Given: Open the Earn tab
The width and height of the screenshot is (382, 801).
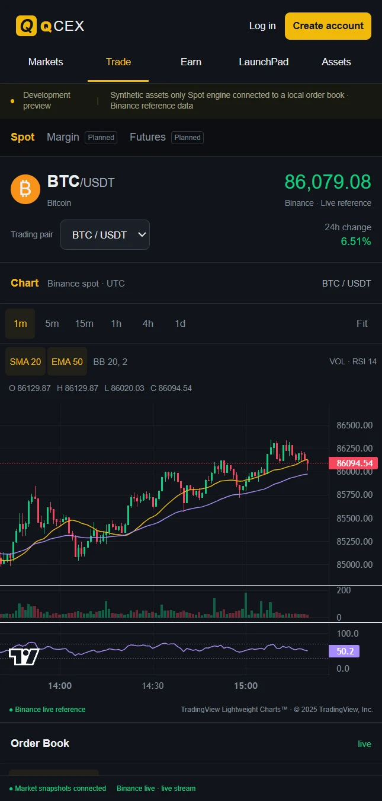Looking at the screenshot, I should (x=191, y=62).
